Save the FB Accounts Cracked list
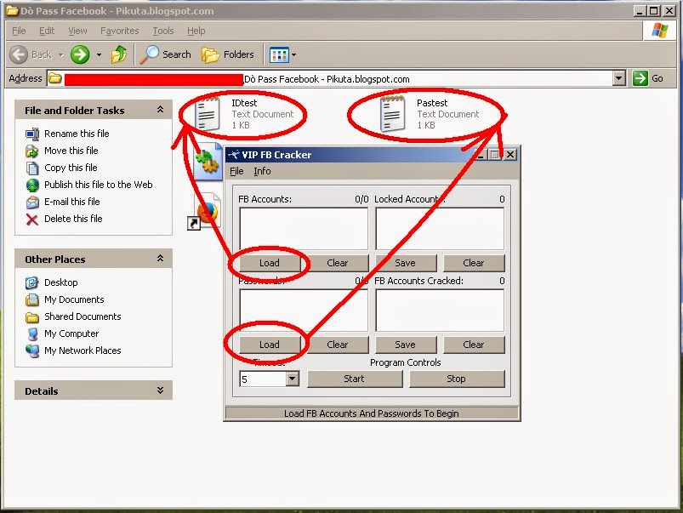The image size is (683, 513). pyautogui.click(x=405, y=345)
